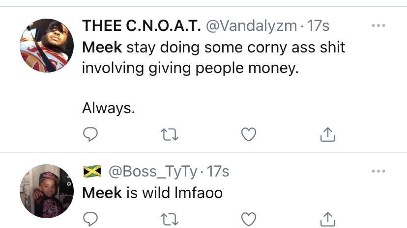Open the tweet text 'Meek is wild lmfaoo'
Viewport: 407px width, 228px height.
pyautogui.click(x=152, y=193)
